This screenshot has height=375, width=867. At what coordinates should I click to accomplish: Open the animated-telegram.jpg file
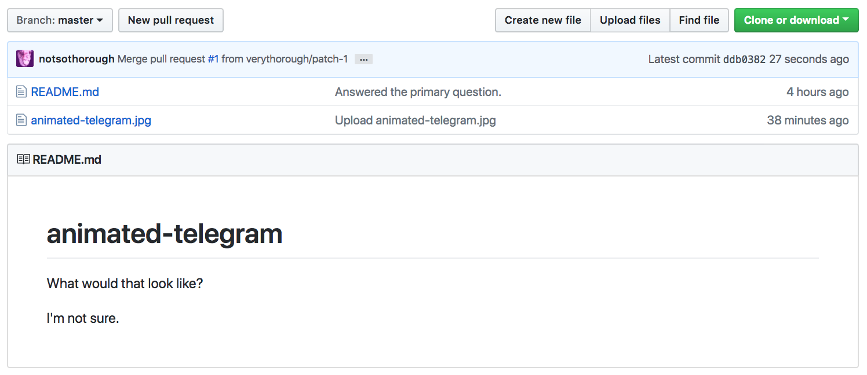pyautogui.click(x=91, y=120)
